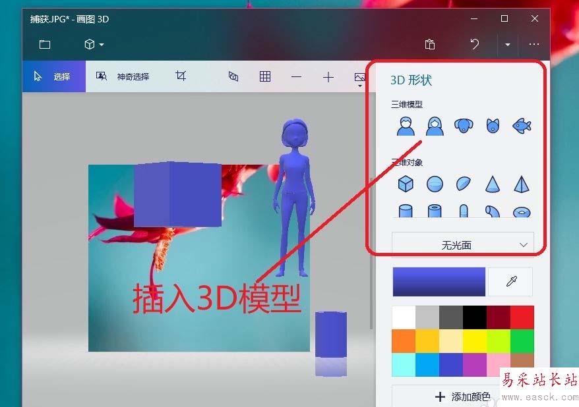The image size is (579, 407).
Task: Zoom out with the minus button
Action: [296, 76]
